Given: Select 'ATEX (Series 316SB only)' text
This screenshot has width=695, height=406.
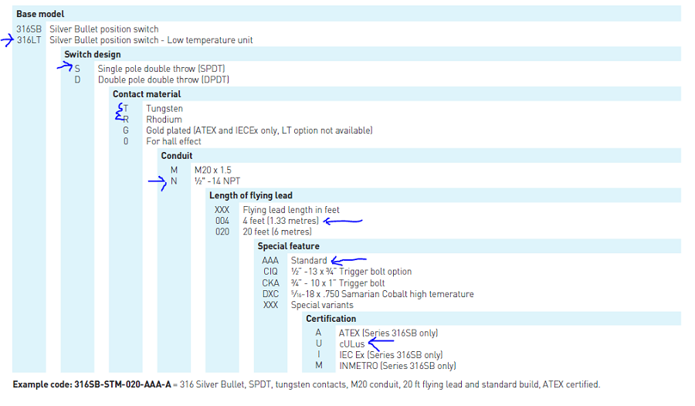Looking at the screenshot, I should click(x=388, y=333).
